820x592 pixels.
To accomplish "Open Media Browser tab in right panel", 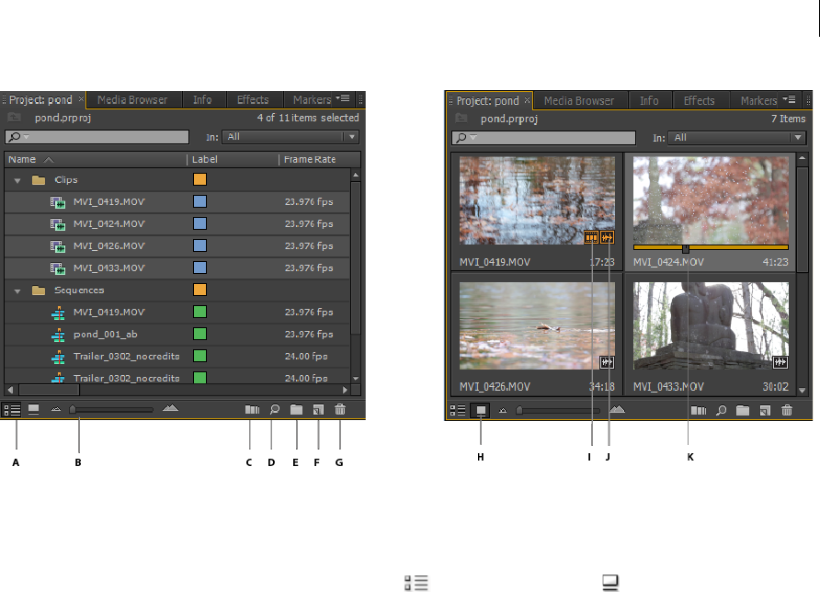I will pyautogui.click(x=579, y=100).
